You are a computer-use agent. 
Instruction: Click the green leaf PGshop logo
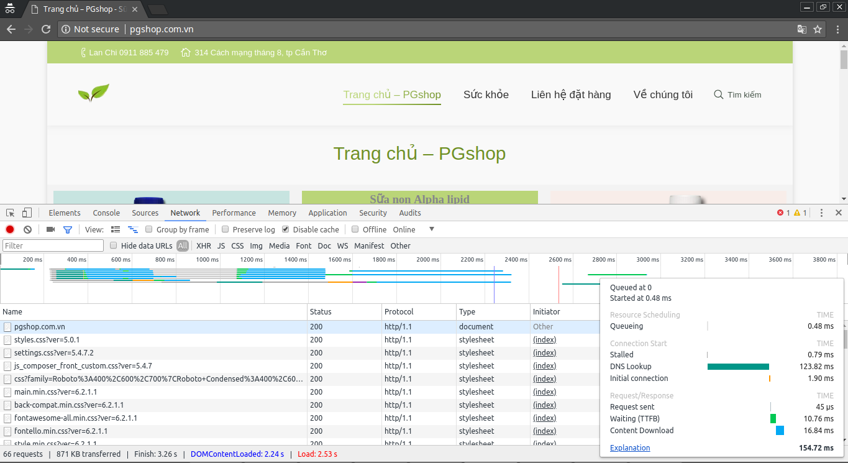coord(94,93)
